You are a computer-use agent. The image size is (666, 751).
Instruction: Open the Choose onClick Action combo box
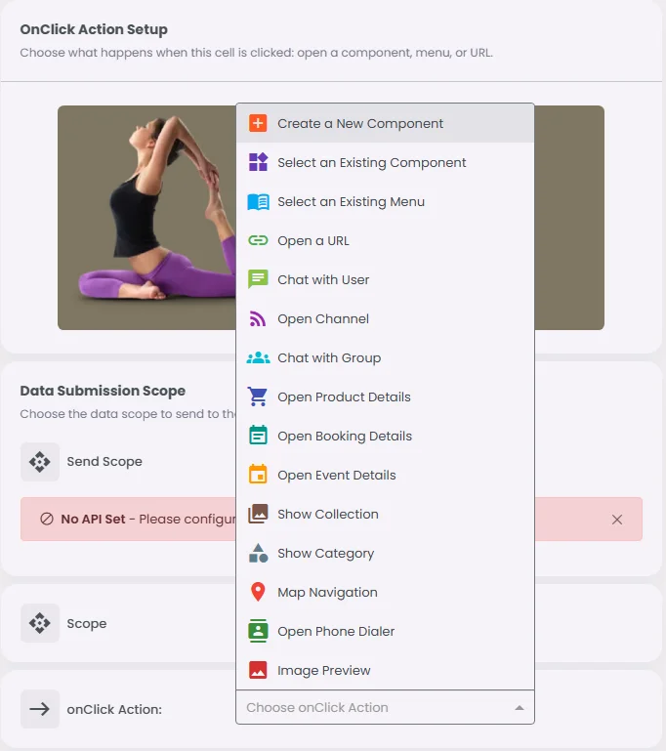(385, 707)
